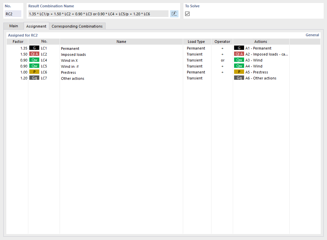Switch to the Main tab
The width and height of the screenshot is (327, 240).
coord(13,26)
